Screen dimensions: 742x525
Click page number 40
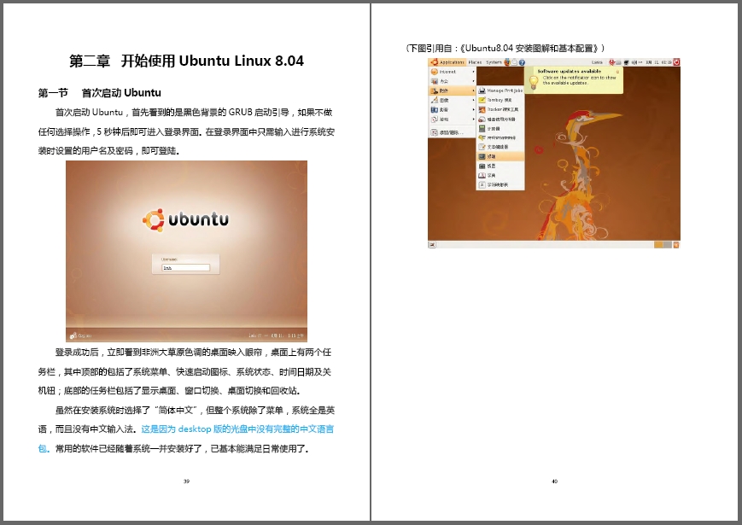(x=555, y=481)
